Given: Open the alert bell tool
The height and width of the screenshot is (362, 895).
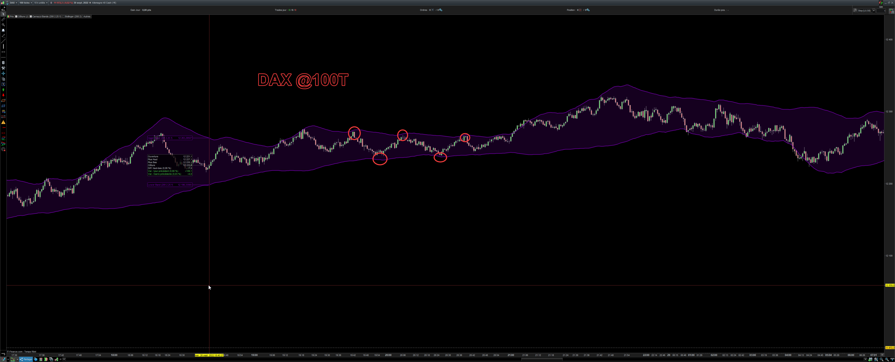Looking at the screenshot, I should [3, 30].
